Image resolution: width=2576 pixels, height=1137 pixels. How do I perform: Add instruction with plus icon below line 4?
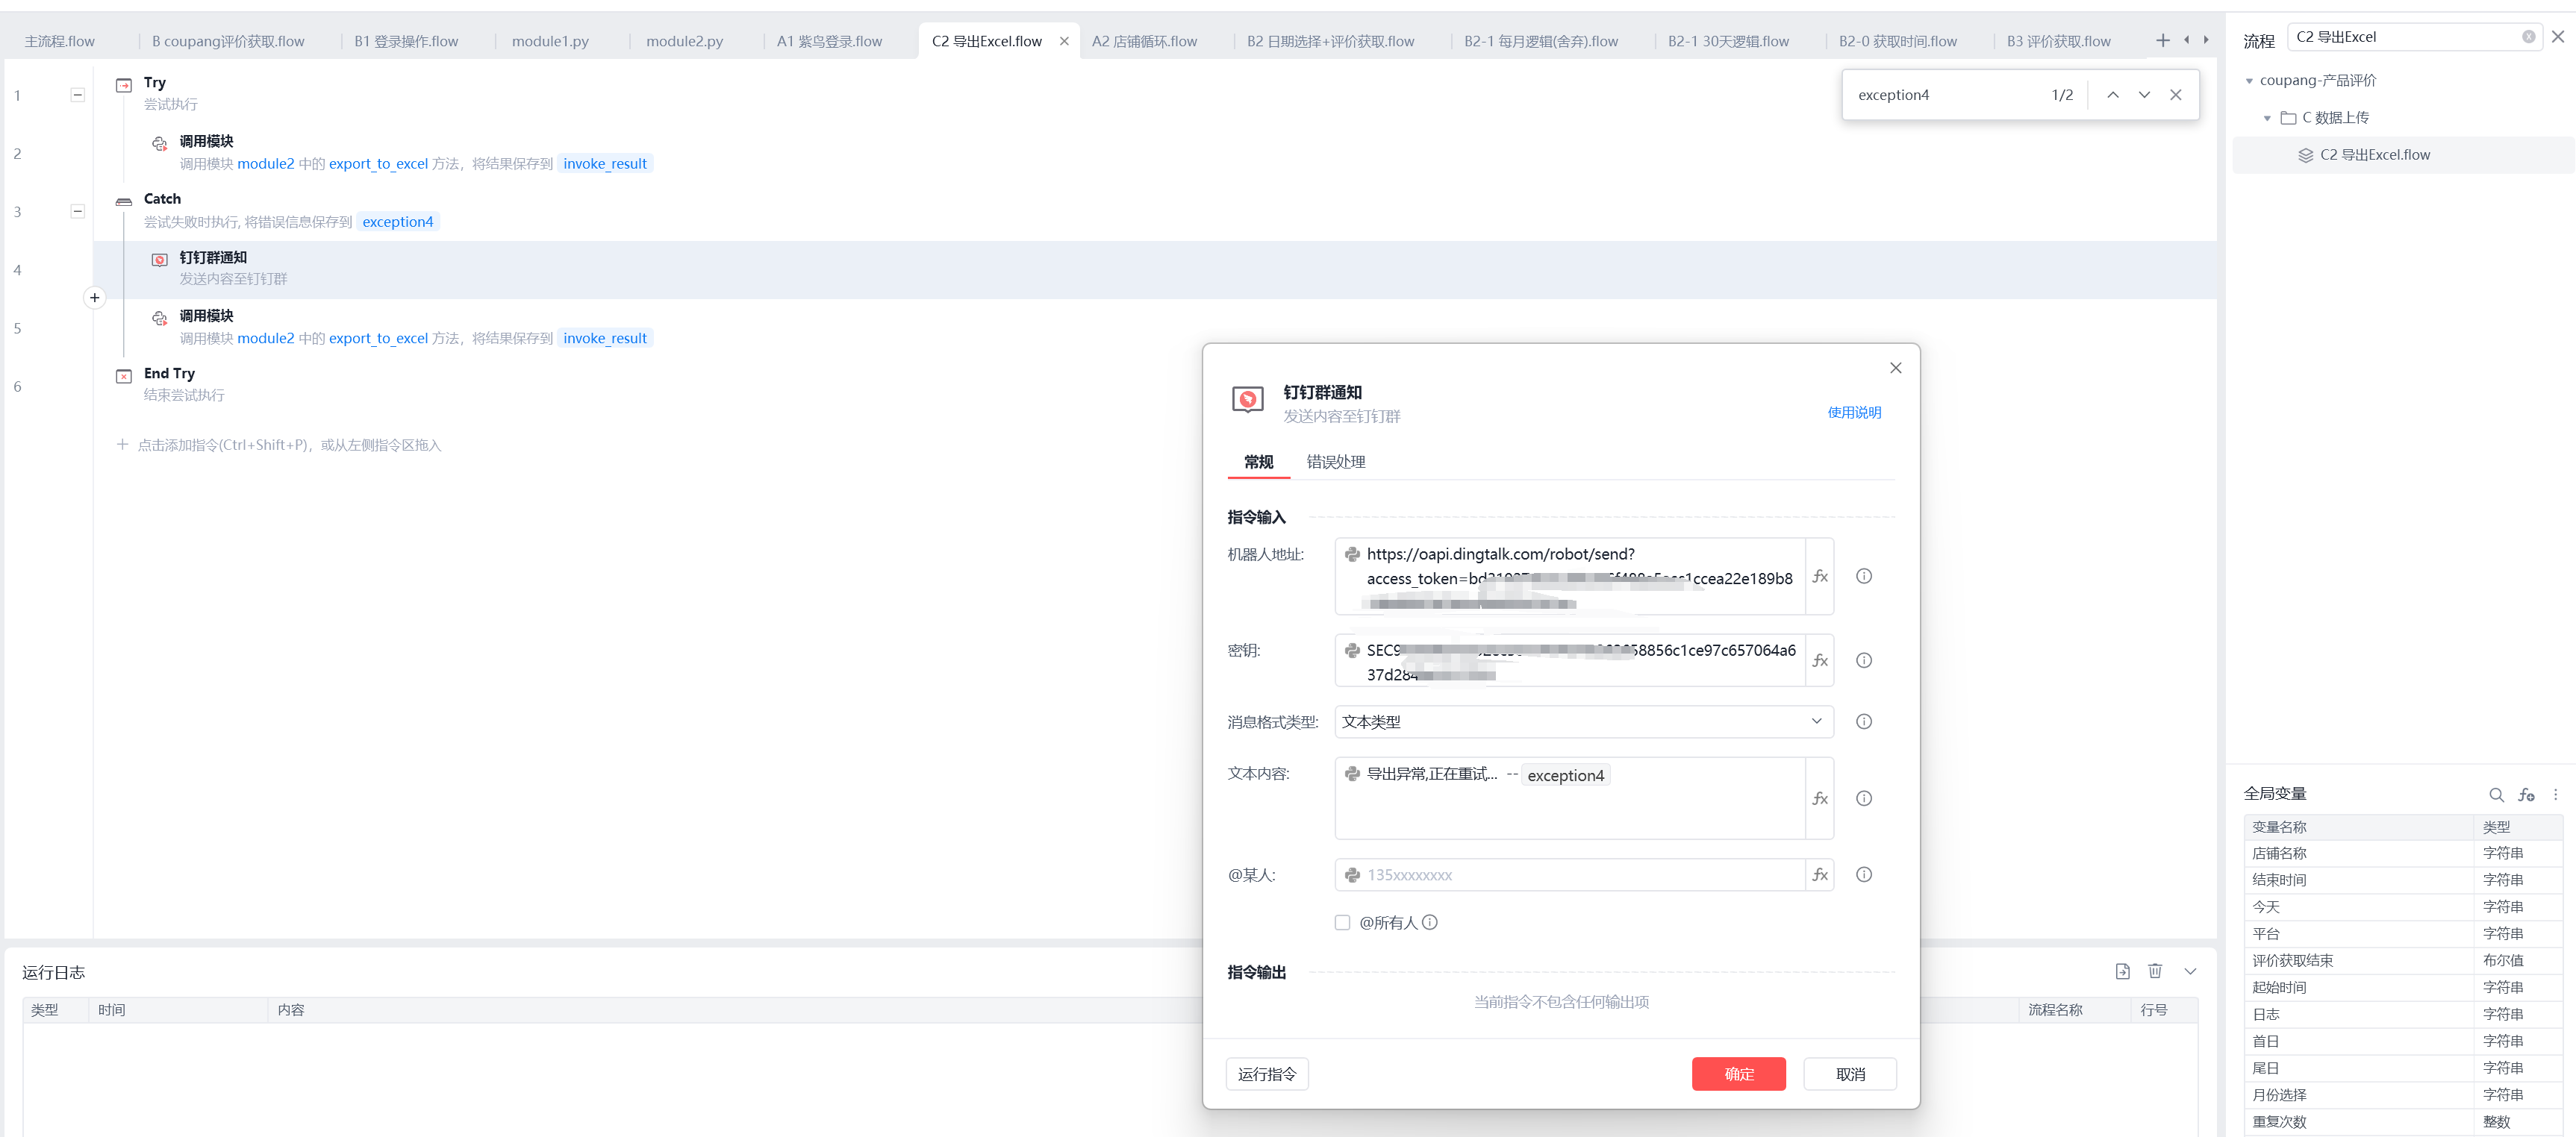click(x=94, y=298)
